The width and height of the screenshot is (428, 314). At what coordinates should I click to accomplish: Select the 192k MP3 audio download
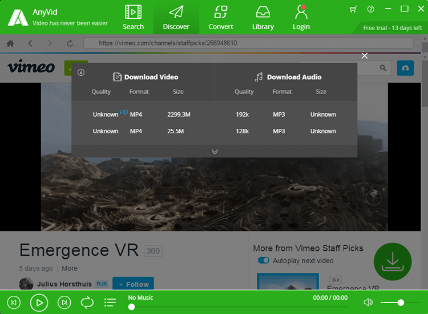[x=286, y=115]
